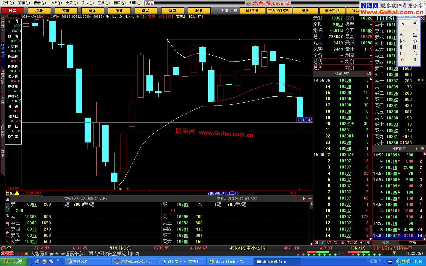
Task: Click the play arrow icon in queue panel
Action: point(304,199)
